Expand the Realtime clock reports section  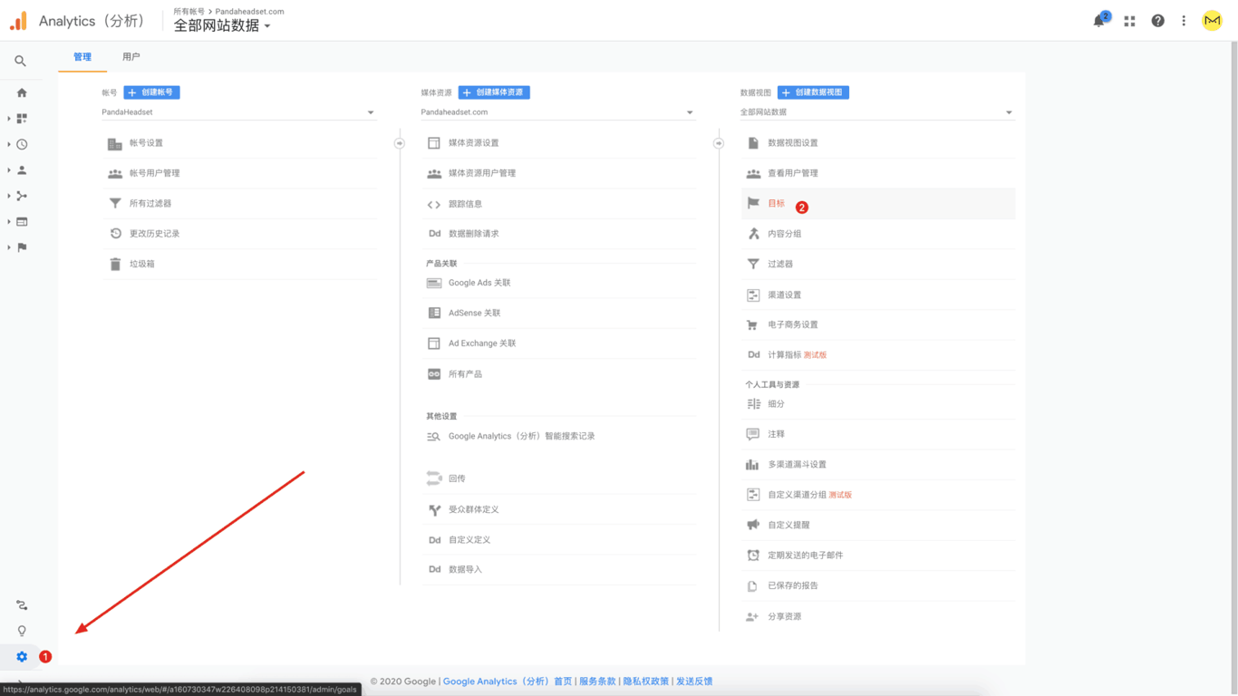tap(22, 144)
